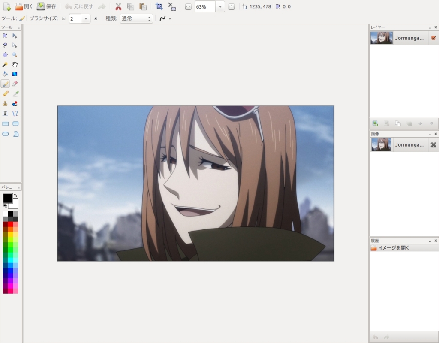Select the Recolor tool
439x343 pixels.
pyautogui.click(x=15, y=104)
